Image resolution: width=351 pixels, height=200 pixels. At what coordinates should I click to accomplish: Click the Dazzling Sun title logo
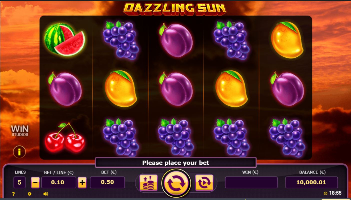(175, 8)
